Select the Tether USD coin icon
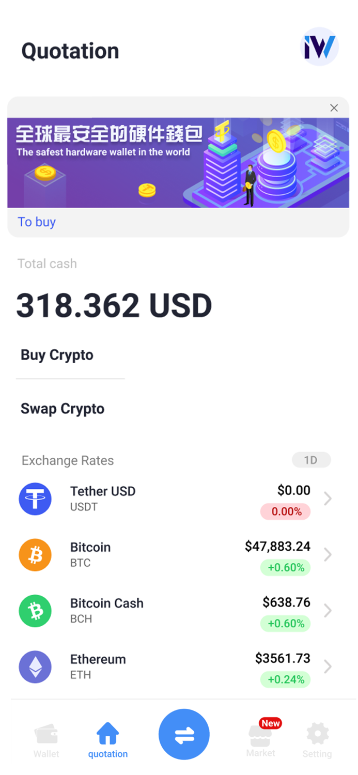 [x=35, y=499]
